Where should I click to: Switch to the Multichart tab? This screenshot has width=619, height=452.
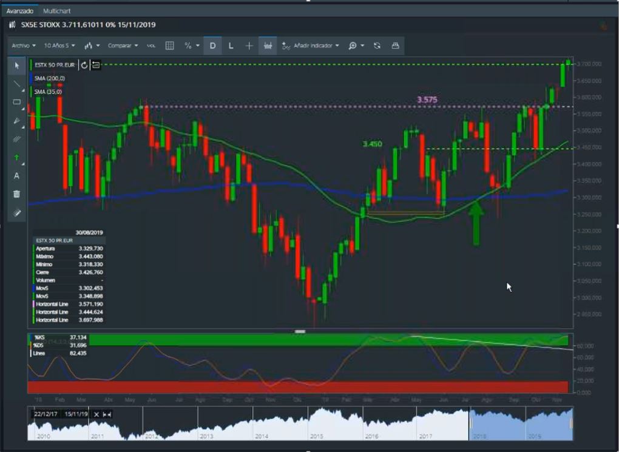tap(57, 11)
